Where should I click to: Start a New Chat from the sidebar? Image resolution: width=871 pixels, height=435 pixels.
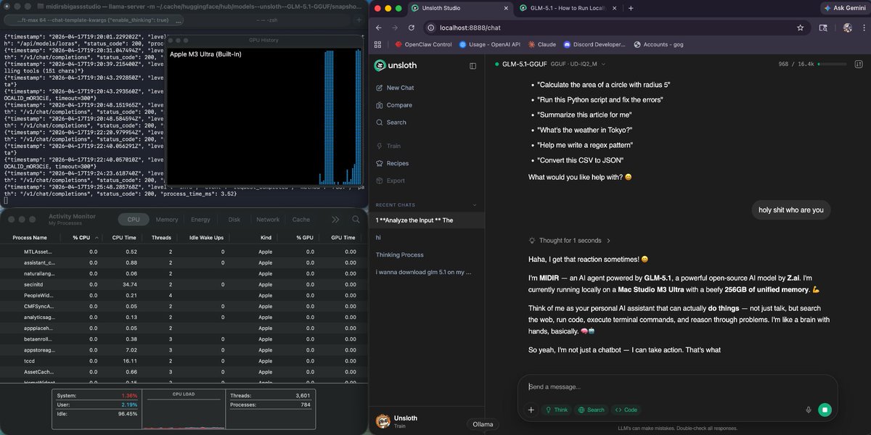click(x=400, y=88)
